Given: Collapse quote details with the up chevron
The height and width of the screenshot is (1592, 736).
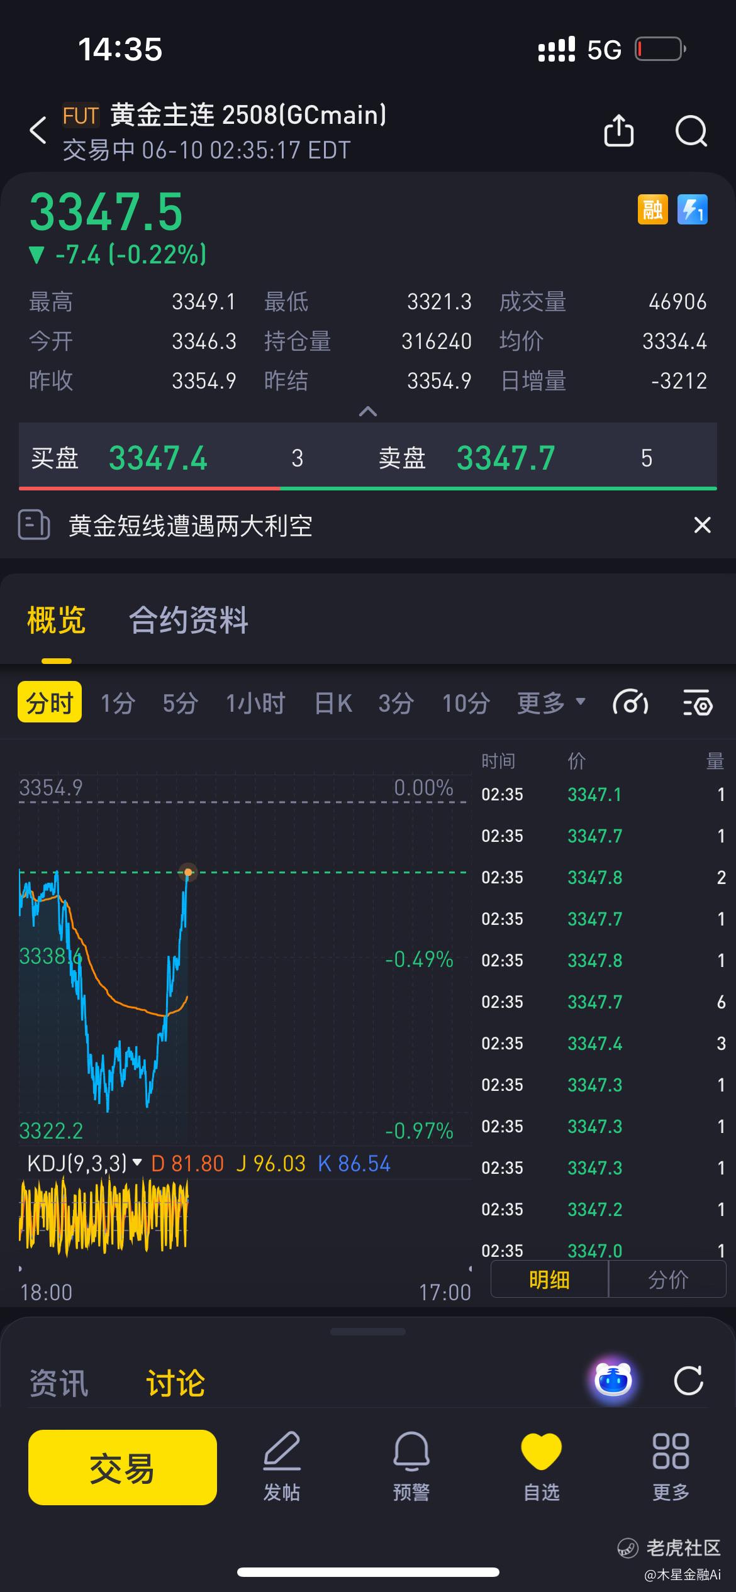Looking at the screenshot, I should coord(367,411).
